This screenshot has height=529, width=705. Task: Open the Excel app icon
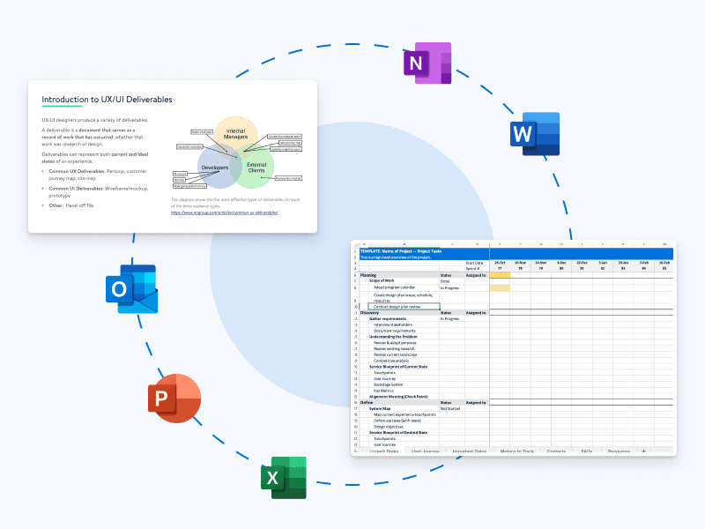284,478
